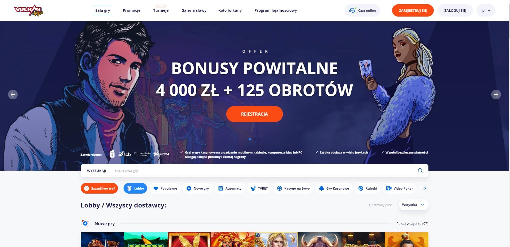This screenshot has height=247, width=510.
Task: Select the second carousel dot
Action: (255, 139)
